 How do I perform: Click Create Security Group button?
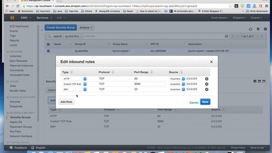(60, 28)
